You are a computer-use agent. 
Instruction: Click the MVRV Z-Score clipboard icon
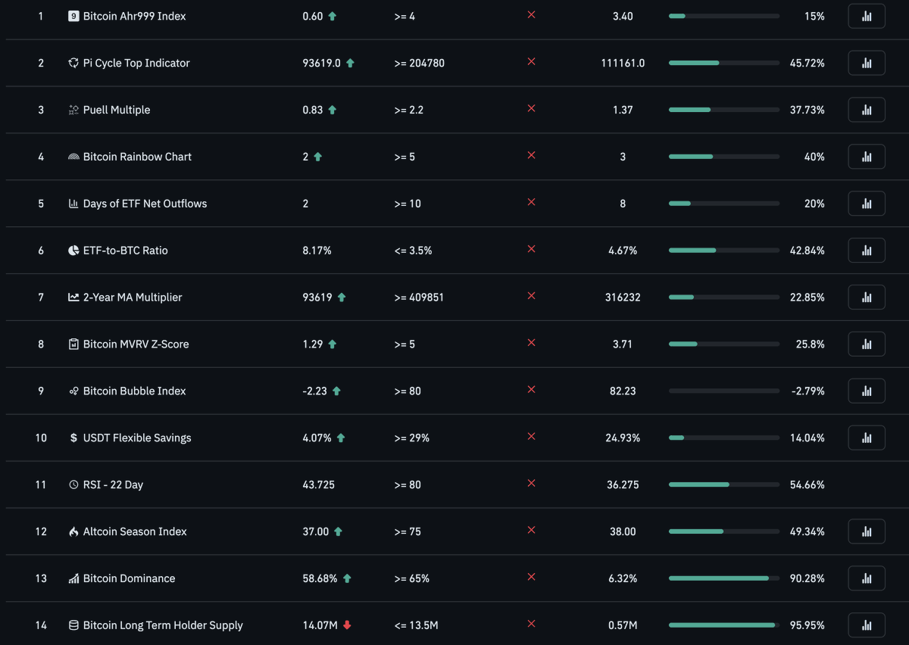[73, 344]
